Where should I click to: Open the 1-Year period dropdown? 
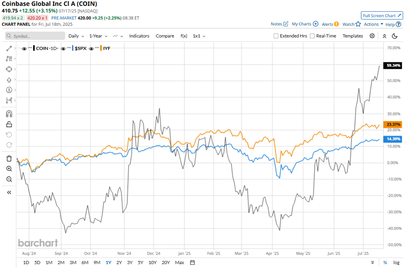pyautogui.click(x=98, y=36)
